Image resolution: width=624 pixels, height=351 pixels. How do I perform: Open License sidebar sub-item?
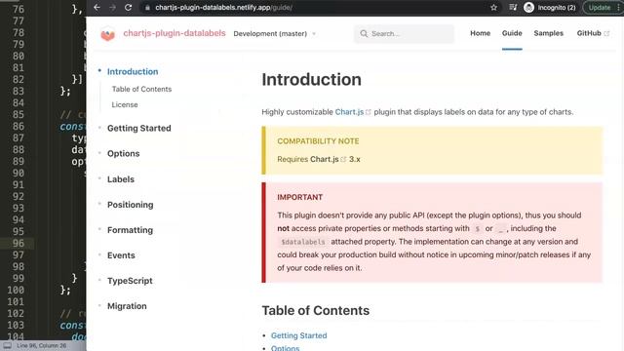pos(125,104)
